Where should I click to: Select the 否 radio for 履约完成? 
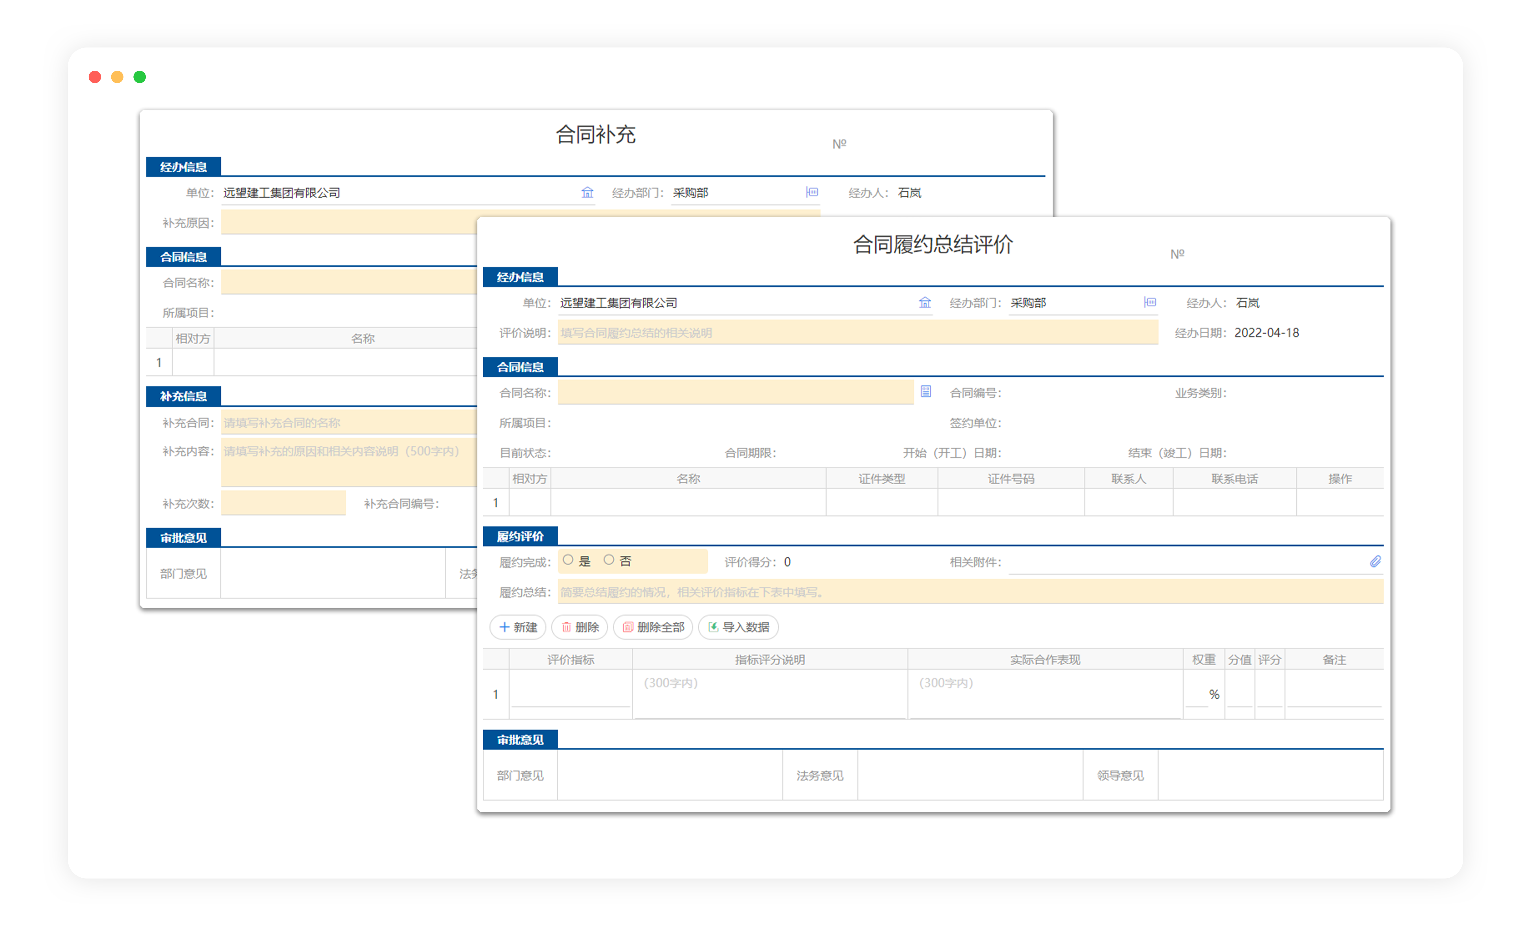coord(609,561)
